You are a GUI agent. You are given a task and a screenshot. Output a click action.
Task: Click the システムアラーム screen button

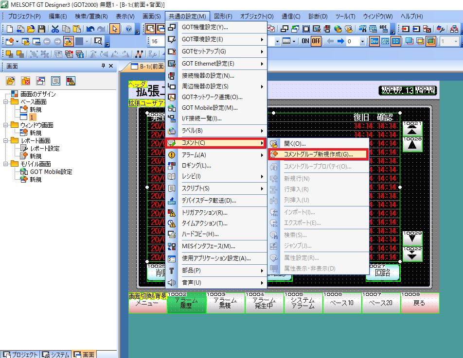click(x=303, y=303)
